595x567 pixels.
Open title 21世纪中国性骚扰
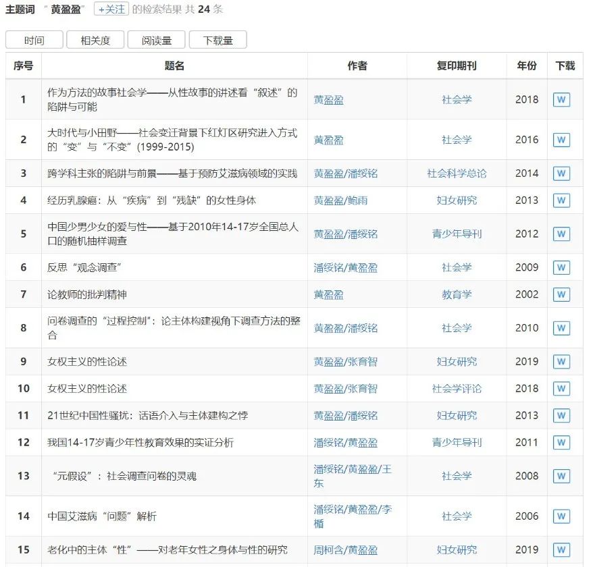point(148,415)
